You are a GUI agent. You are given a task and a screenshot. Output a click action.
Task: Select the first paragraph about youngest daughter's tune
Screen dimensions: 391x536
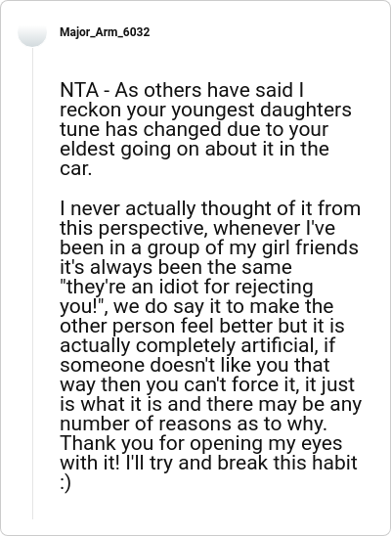click(x=205, y=129)
